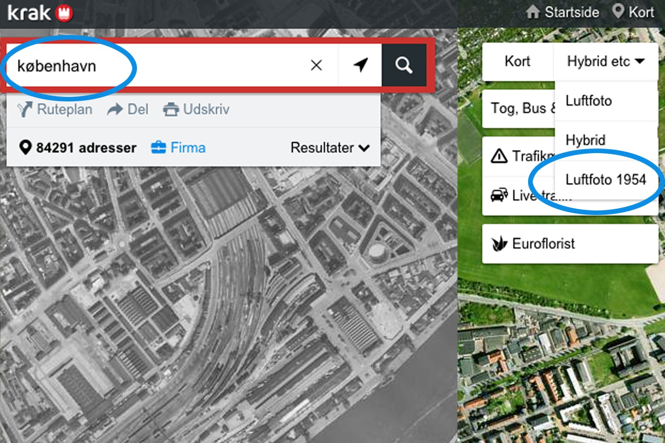Choose Luftfoto from the menu
This screenshot has width=665, height=443.
pyautogui.click(x=607, y=101)
